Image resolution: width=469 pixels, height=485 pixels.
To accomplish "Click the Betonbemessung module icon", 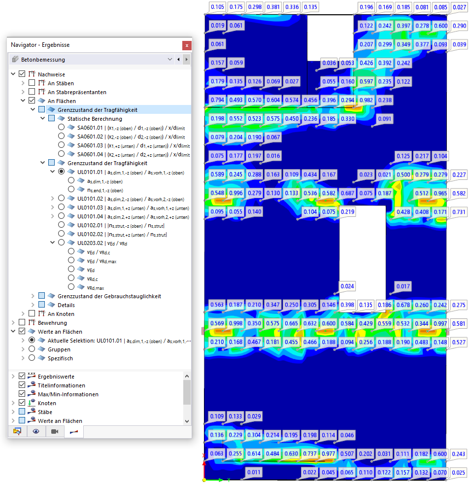I will click(x=15, y=59).
